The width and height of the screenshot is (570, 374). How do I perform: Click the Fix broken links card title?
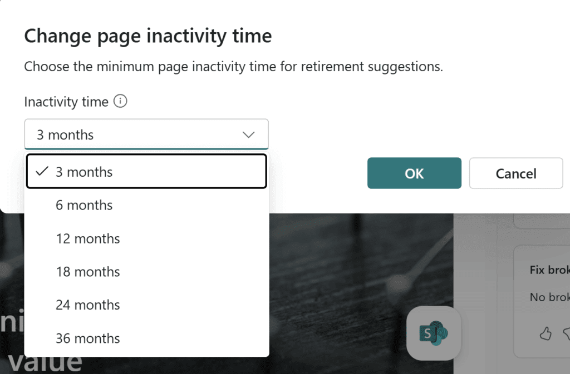[549, 270]
